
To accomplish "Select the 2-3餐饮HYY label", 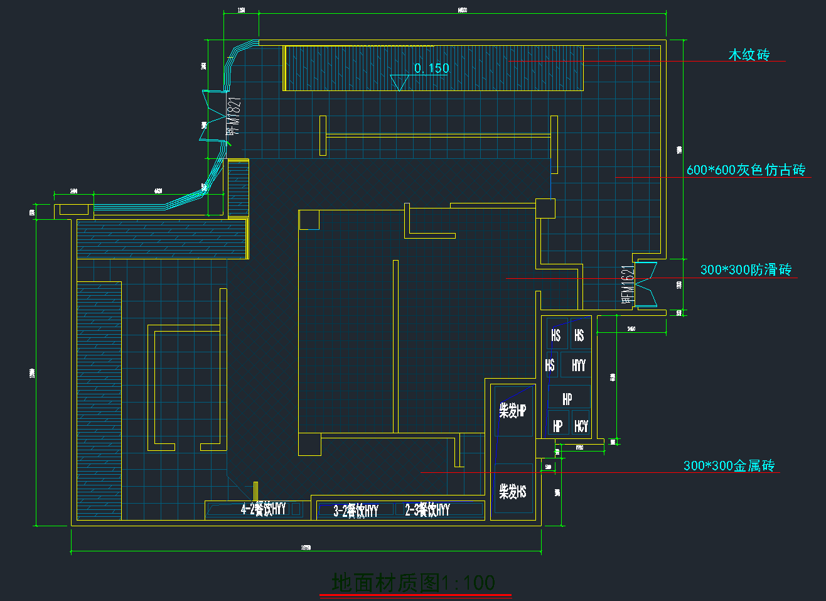I will pos(427,509).
